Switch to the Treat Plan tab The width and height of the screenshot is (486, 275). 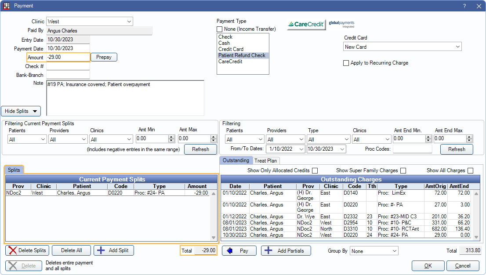pos(266,161)
